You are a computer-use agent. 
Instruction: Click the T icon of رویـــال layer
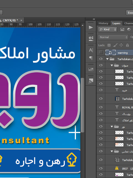117,113
